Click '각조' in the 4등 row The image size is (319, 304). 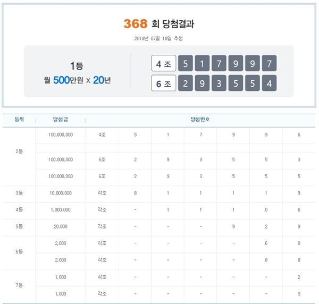tap(102, 209)
